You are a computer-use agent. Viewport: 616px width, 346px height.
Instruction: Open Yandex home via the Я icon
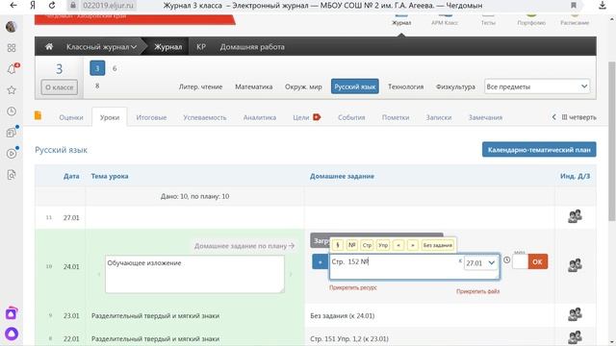click(33, 6)
